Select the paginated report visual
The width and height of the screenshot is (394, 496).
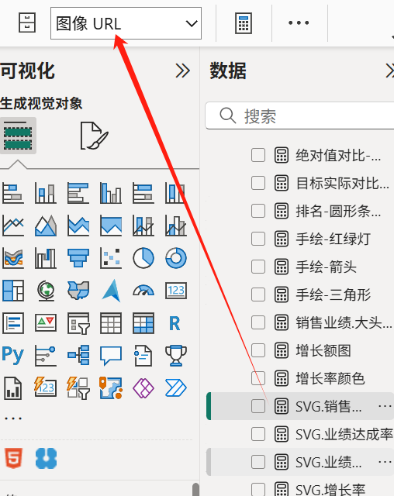tap(13, 387)
